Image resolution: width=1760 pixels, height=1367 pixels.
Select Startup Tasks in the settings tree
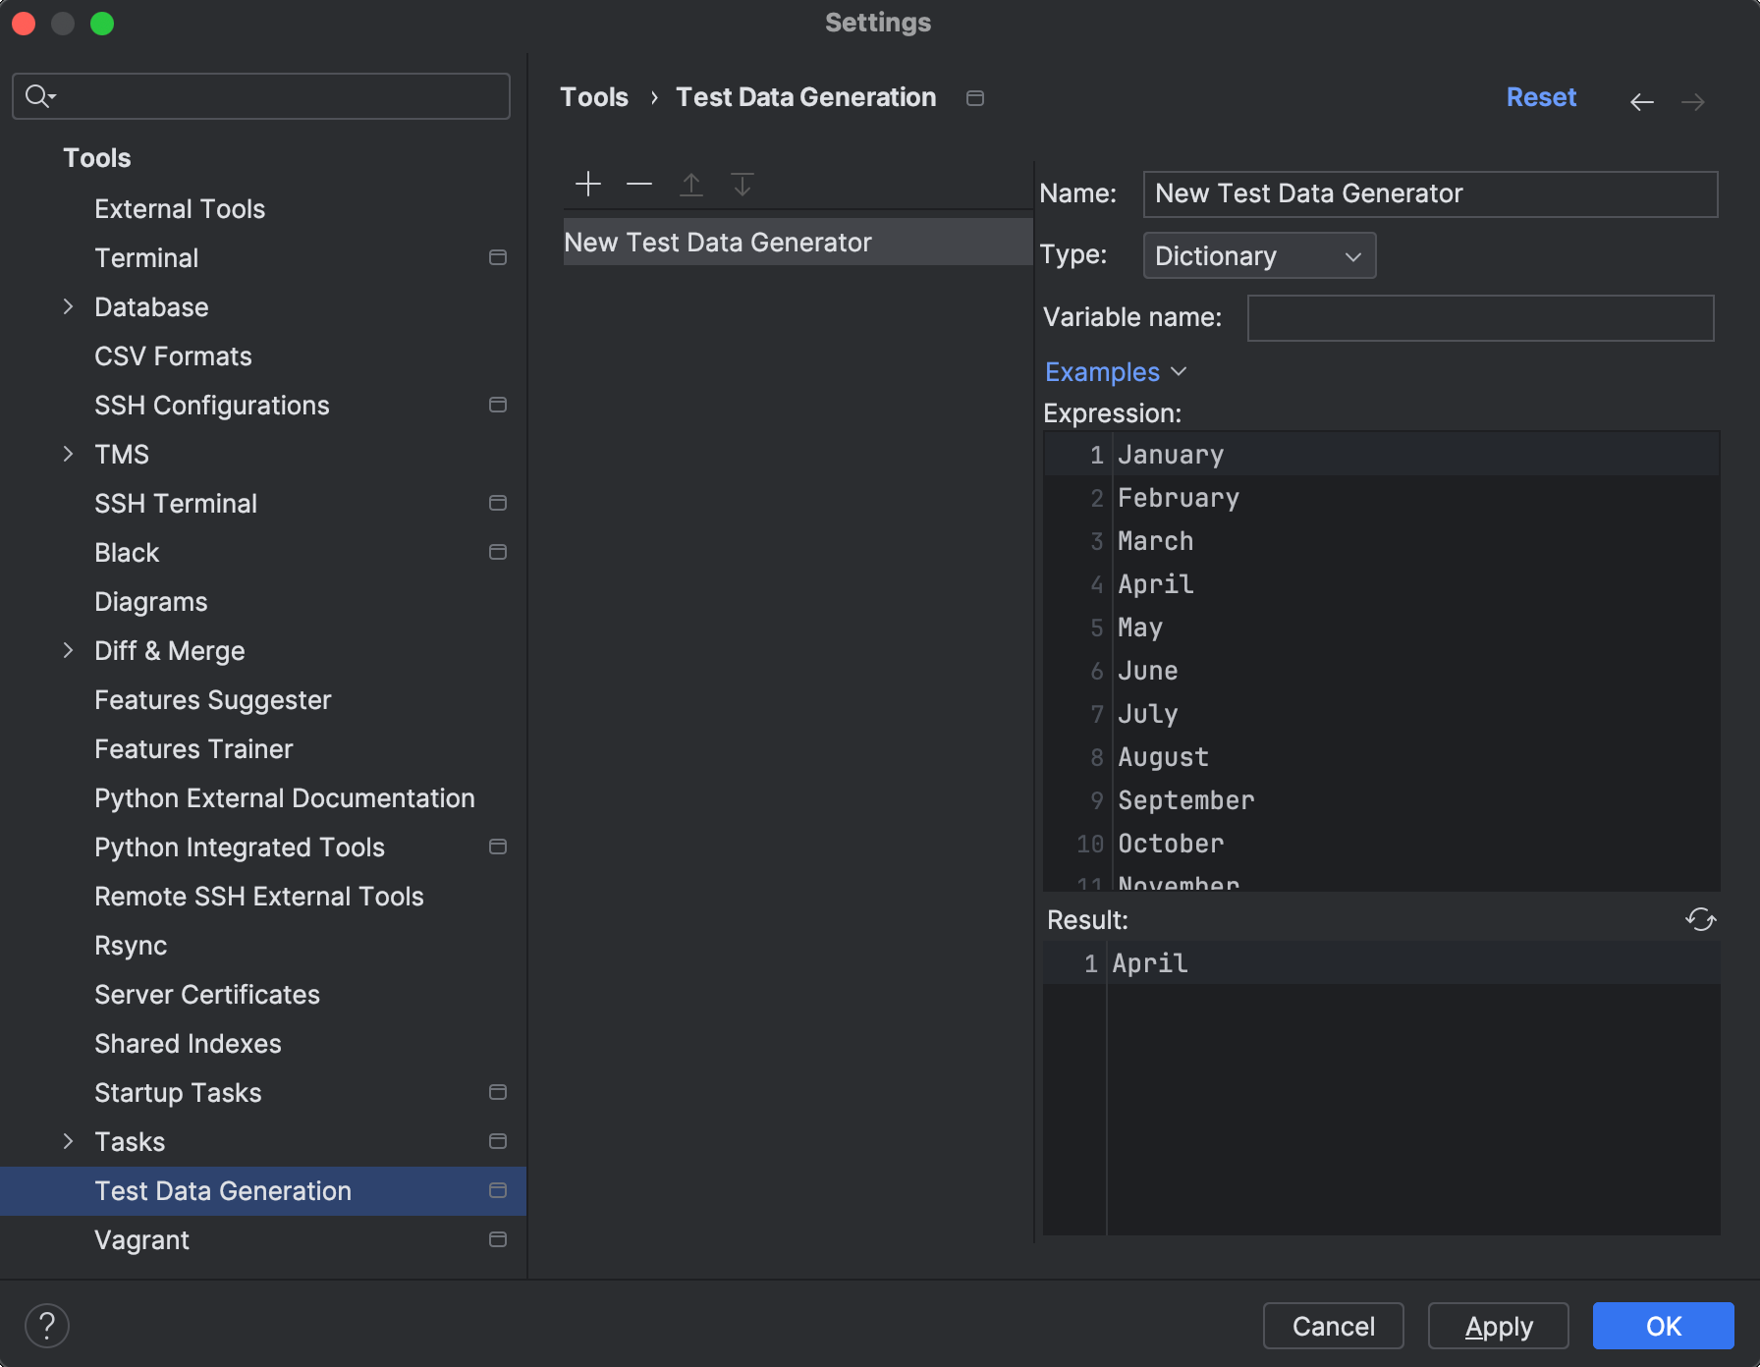pyautogui.click(x=178, y=1092)
